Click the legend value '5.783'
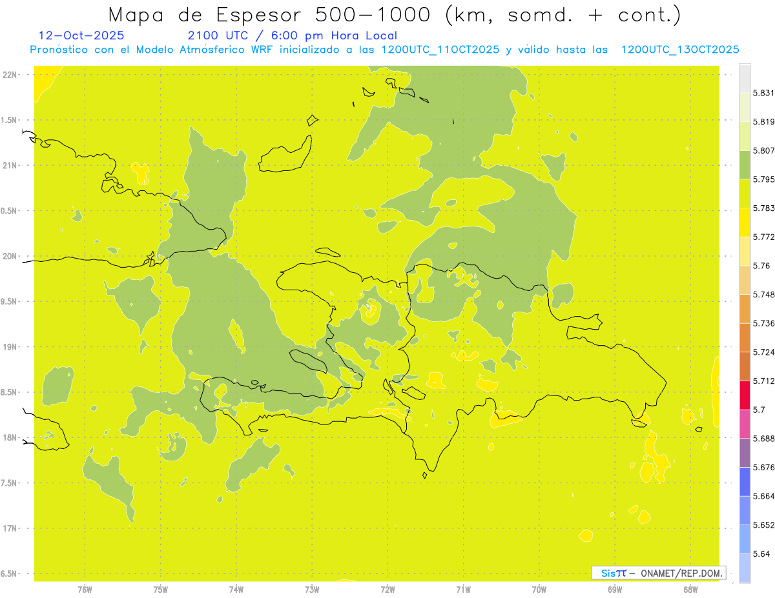 click(764, 208)
